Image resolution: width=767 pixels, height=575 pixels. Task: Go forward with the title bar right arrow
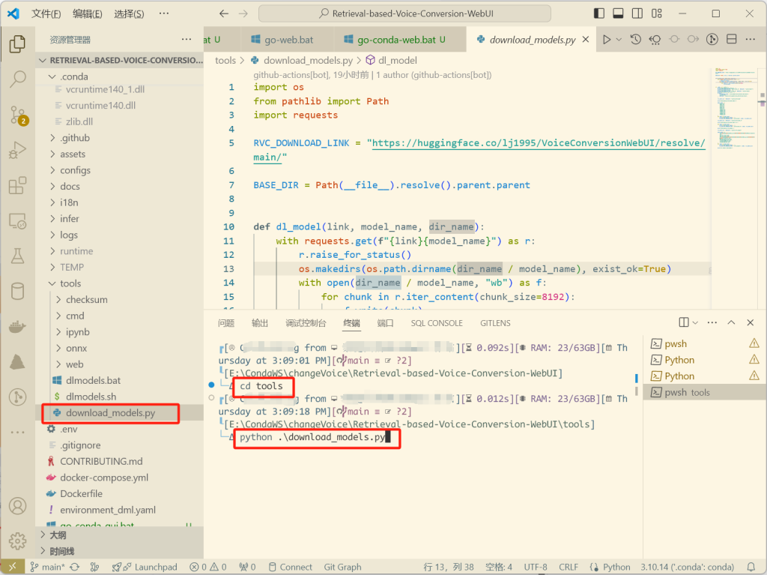(x=243, y=13)
